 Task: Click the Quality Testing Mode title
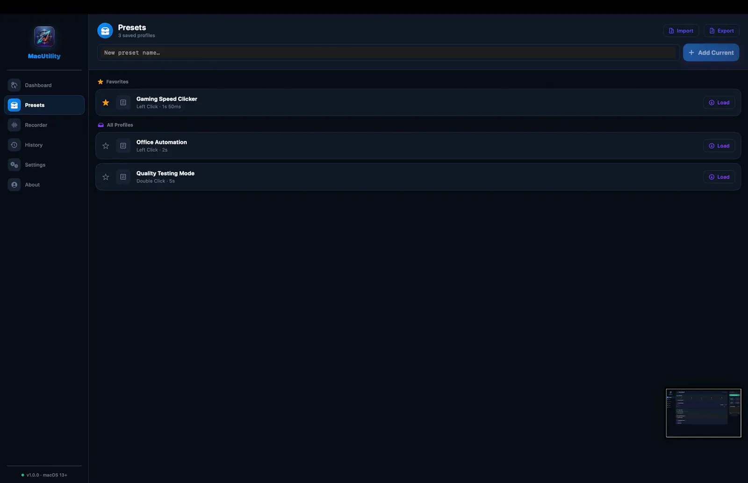(x=165, y=173)
